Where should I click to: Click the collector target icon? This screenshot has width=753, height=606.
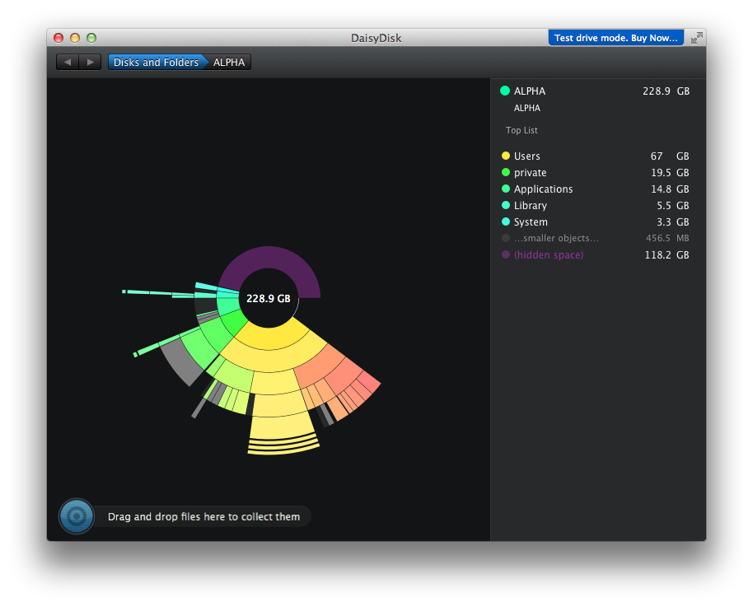[x=77, y=516]
